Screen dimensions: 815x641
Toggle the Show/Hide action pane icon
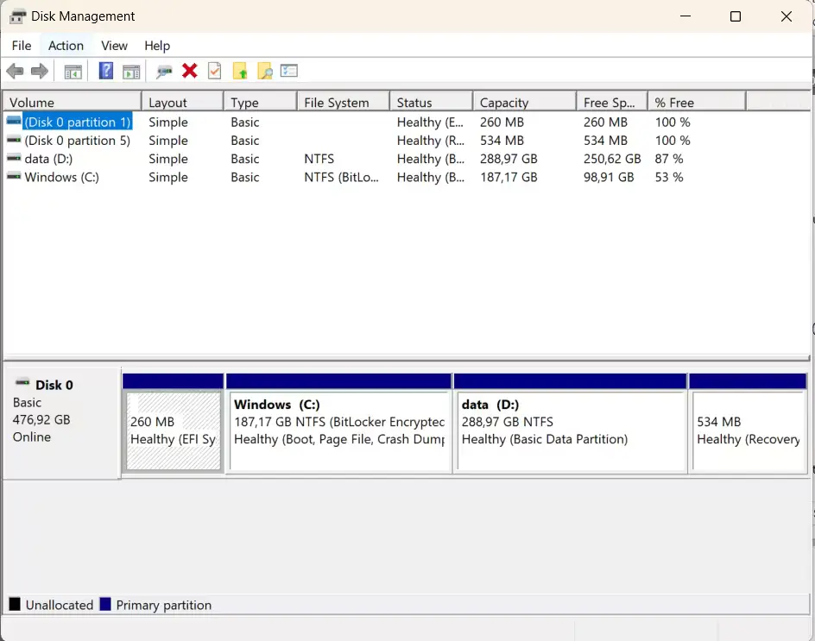point(131,71)
